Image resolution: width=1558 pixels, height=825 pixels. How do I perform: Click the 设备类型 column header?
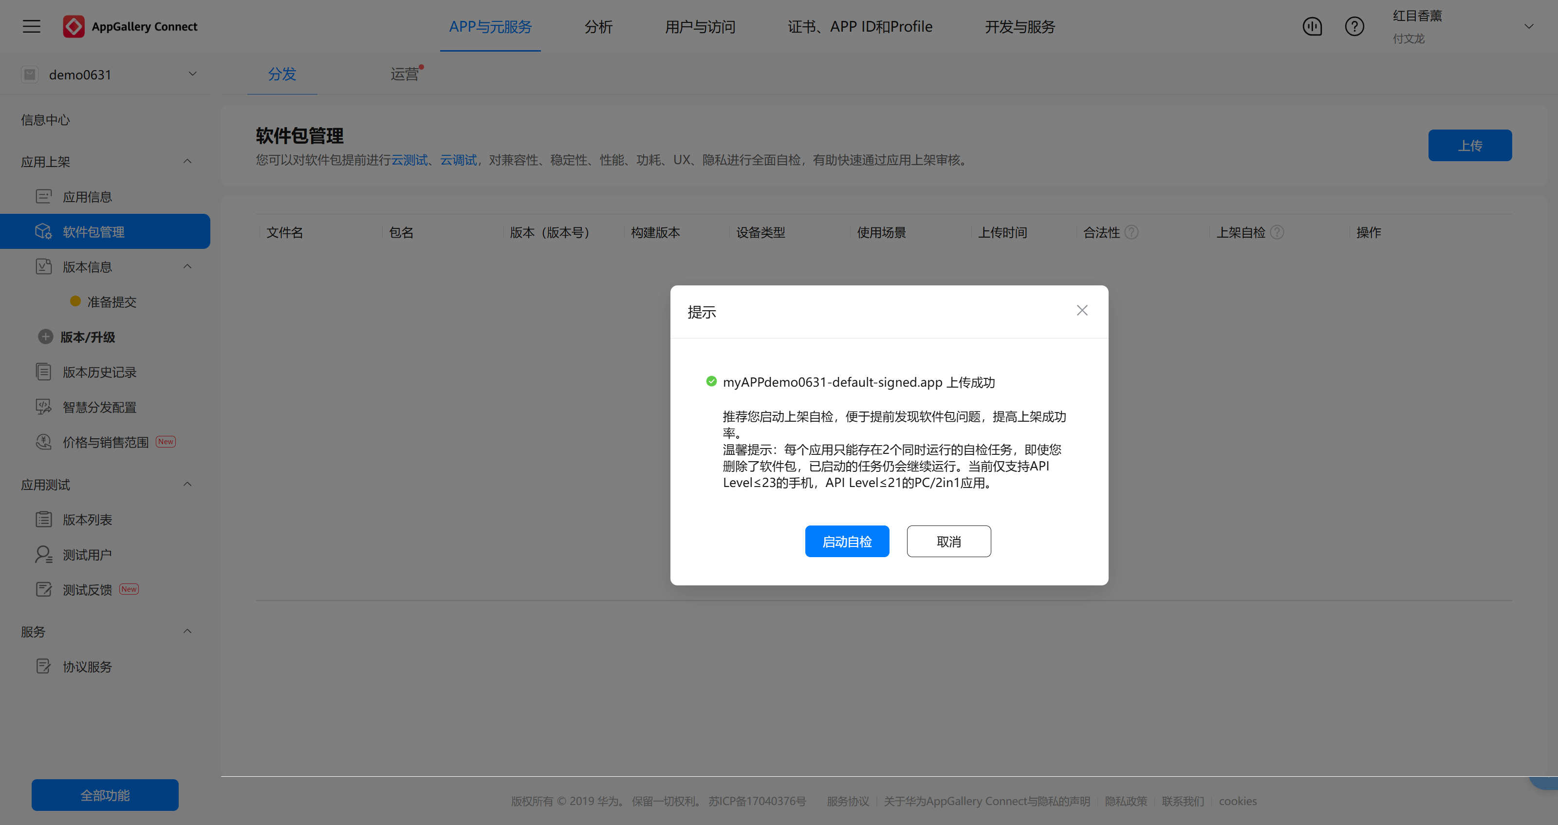[760, 232]
